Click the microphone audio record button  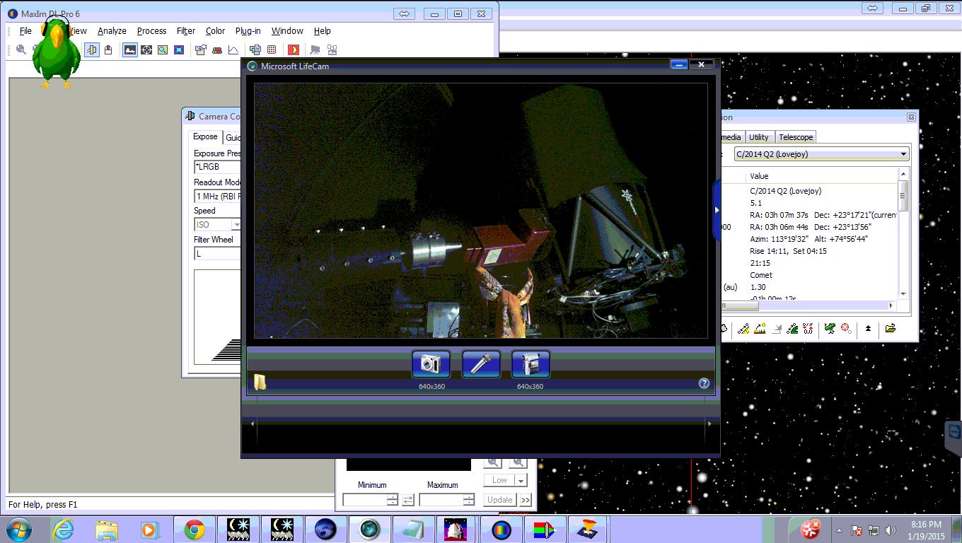pyautogui.click(x=481, y=364)
